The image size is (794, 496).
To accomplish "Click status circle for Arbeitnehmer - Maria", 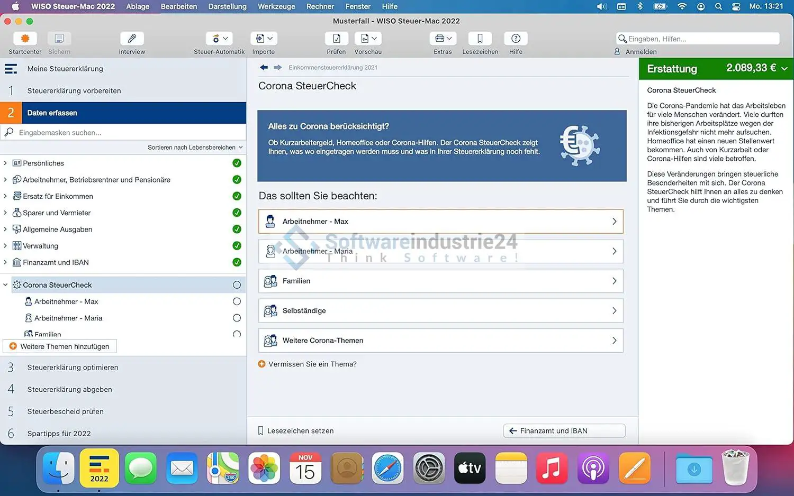I will [237, 318].
